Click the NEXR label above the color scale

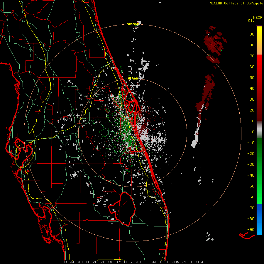258,17
